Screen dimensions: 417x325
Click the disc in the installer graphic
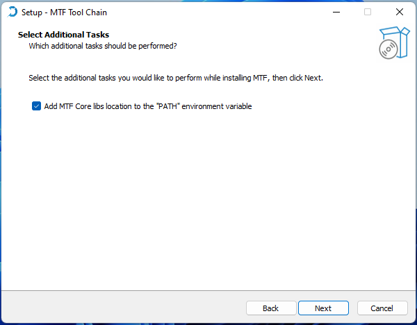[x=387, y=49]
